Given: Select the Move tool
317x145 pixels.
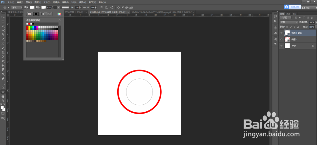Looking at the screenshot, I should pos(3,17).
